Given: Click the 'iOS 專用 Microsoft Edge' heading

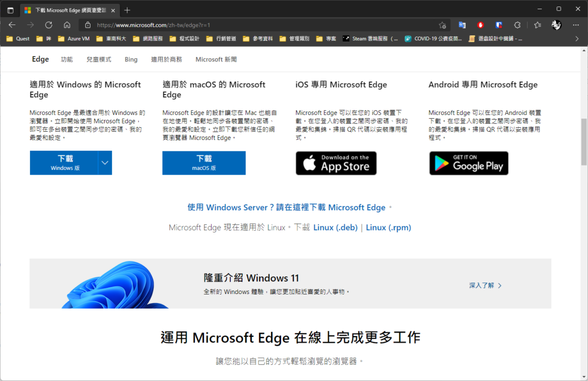Looking at the screenshot, I should (x=341, y=84).
